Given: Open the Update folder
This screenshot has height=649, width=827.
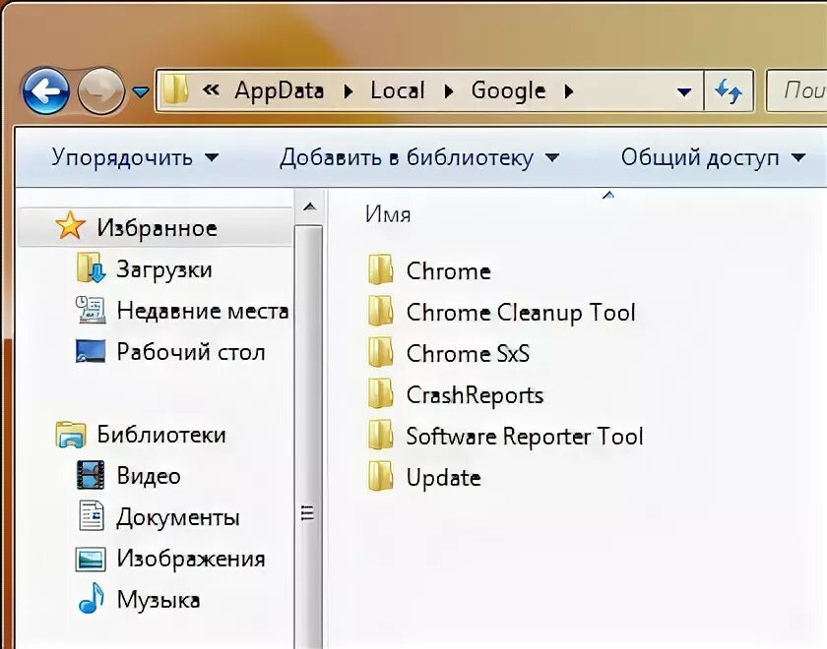Looking at the screenshot, I should tap(442, 477).
